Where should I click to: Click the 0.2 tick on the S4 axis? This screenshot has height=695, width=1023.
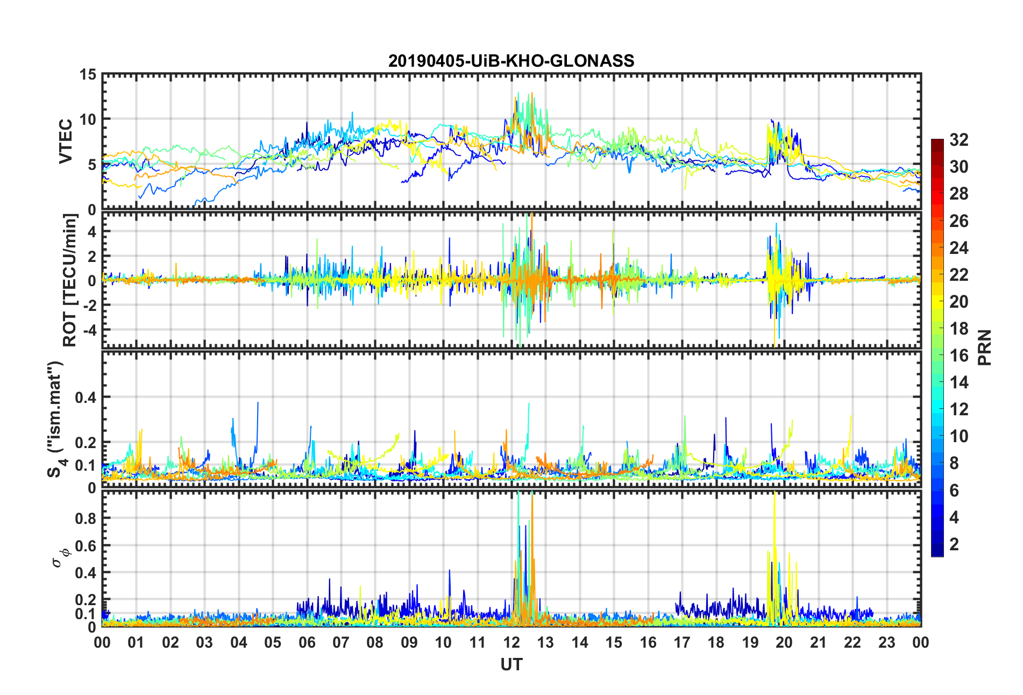[86, 443]
